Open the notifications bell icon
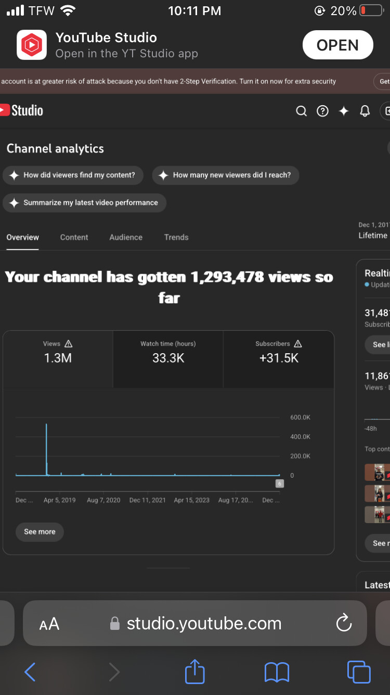 [x=365, y=111]
